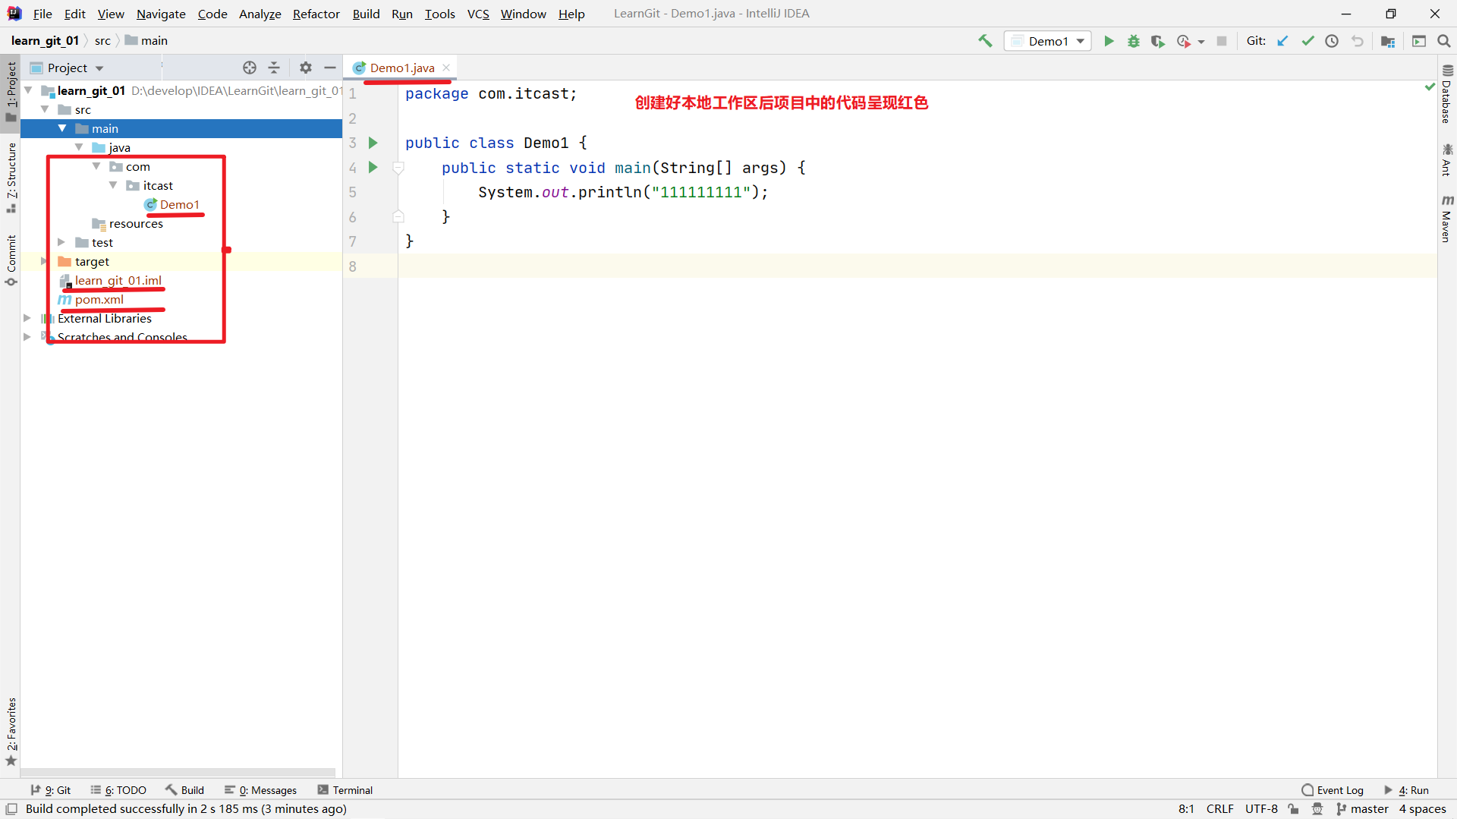Click run gutter icon beside main method

tap(373, 167)
